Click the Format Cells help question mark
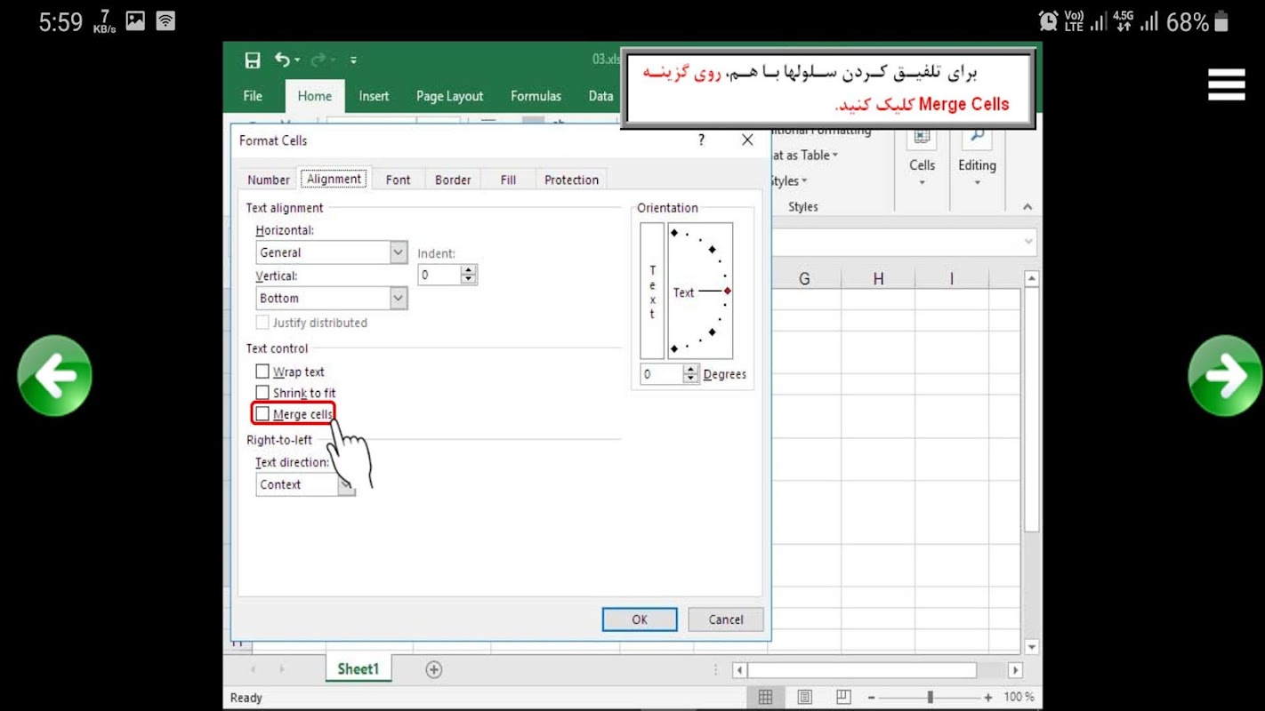Image resolution: width=1265 pixels, height=711 pixels. (x=701, y=140)
